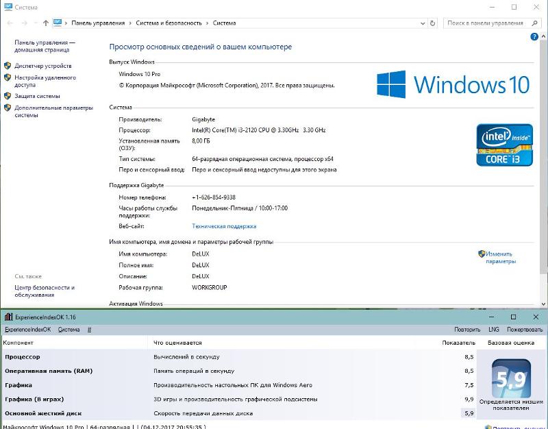Go up one level with up arrow
548x429 pixels.
[x=46, y=23]
